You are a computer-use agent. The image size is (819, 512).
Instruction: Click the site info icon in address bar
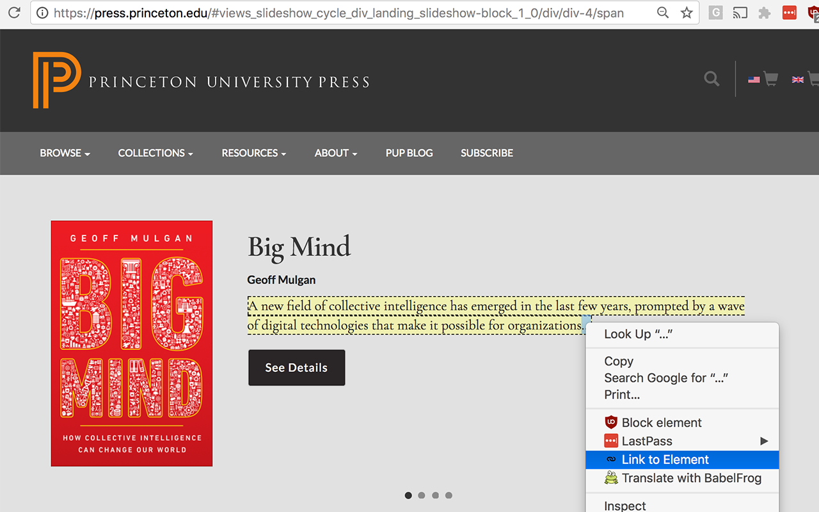click(42, 13)
